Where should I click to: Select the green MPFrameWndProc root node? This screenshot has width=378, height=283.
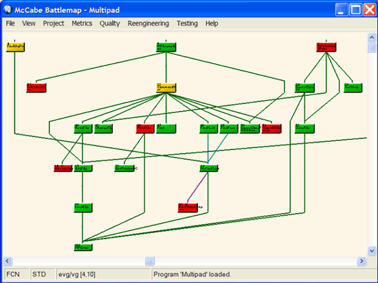point(166,47)
